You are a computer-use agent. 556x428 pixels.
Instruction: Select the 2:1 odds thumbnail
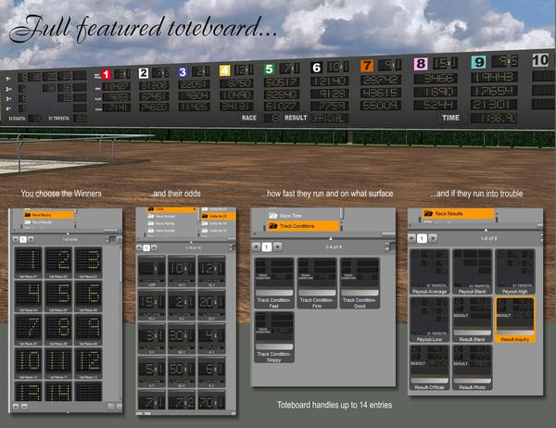tap(182, 305)
